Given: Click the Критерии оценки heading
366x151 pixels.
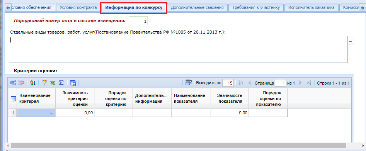Looking at the screenshot, I should [x=36, y=71].
